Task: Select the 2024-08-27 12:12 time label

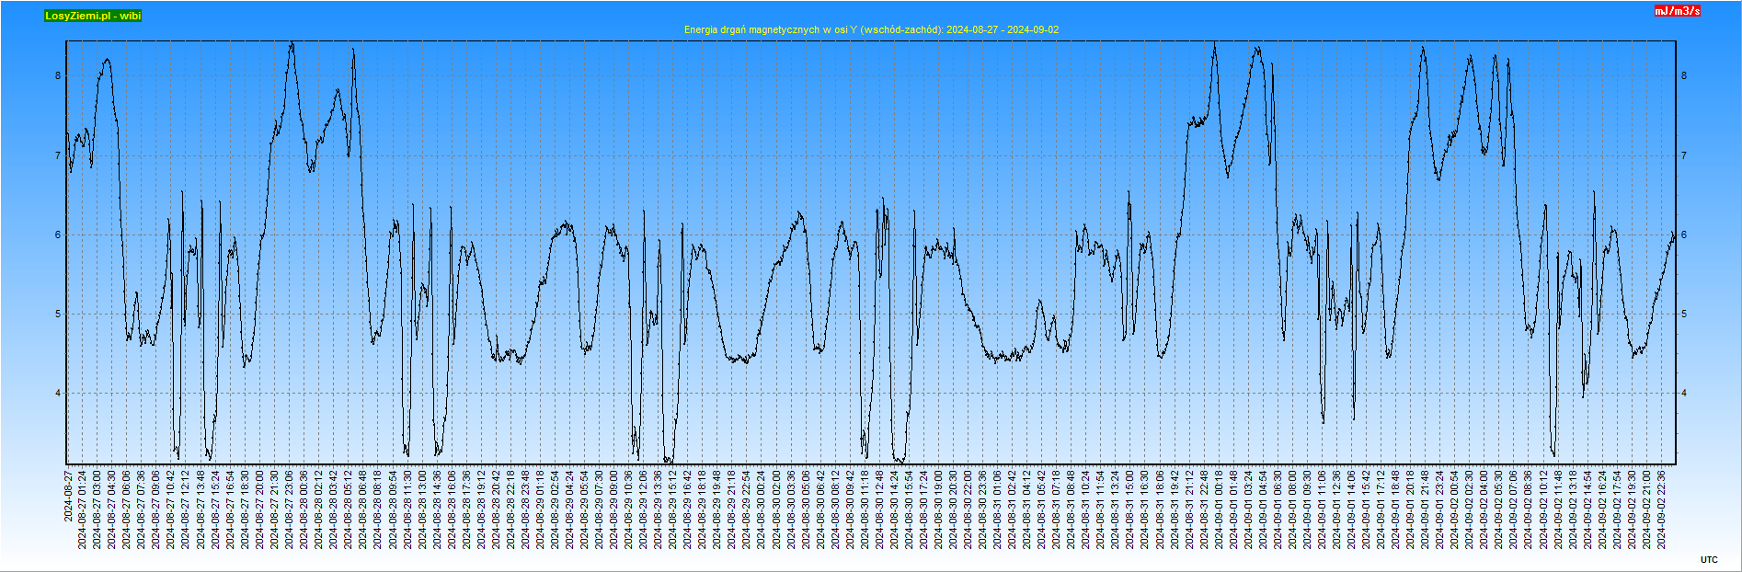Action: [x=186, y=509]
